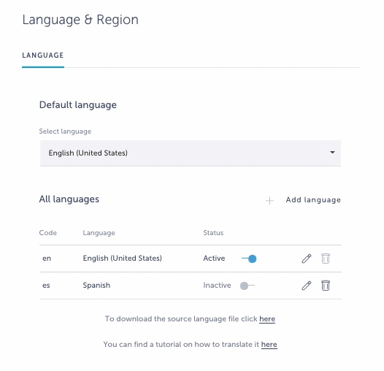Image resolution: width=384 pixels, height=371 pixels.
Task: Click the Active status label
Action: tap(214, 259)
